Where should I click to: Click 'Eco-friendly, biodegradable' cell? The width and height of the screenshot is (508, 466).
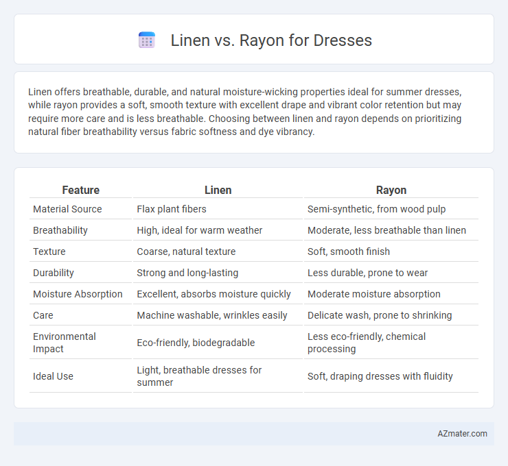196,343
